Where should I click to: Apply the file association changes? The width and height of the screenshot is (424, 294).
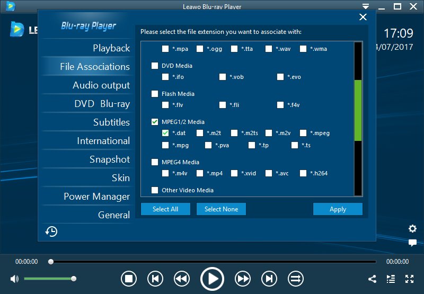[338, 209]
